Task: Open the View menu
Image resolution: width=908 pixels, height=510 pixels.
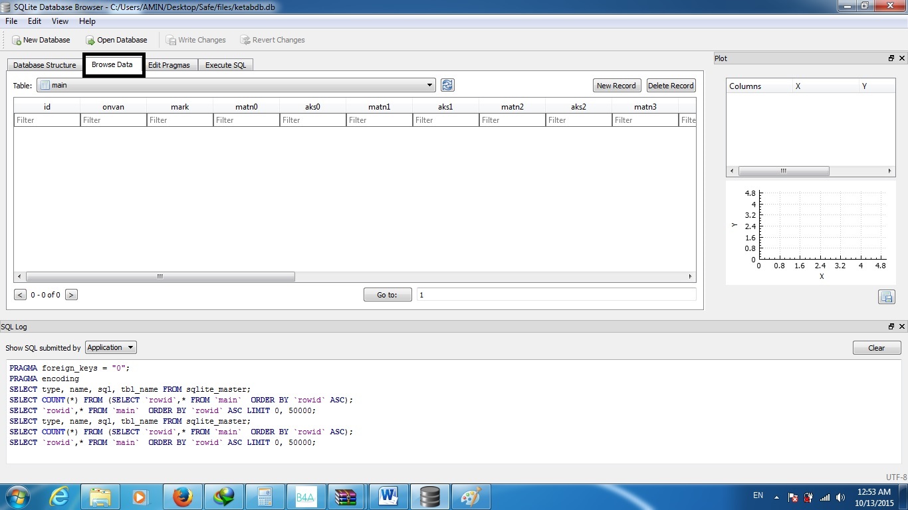Action: tap(60, 21)
